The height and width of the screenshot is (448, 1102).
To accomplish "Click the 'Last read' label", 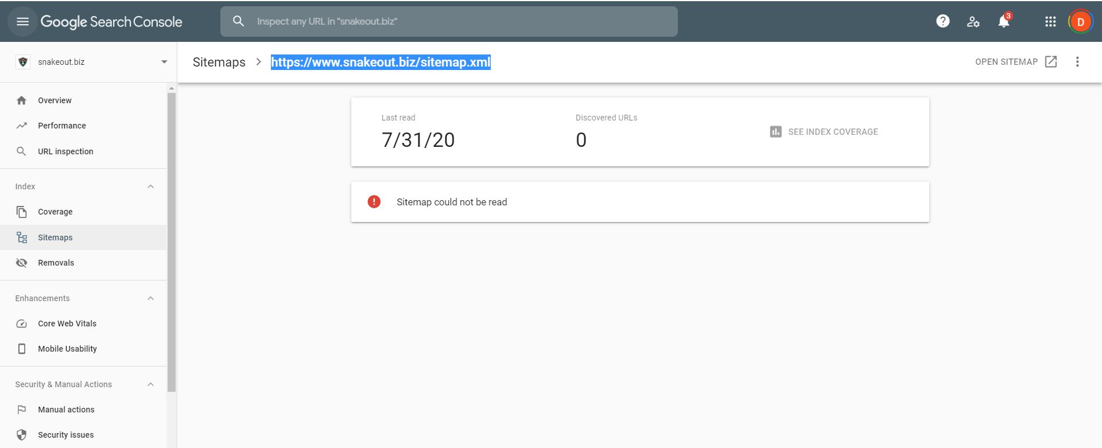I will click(x=398, y=118).
